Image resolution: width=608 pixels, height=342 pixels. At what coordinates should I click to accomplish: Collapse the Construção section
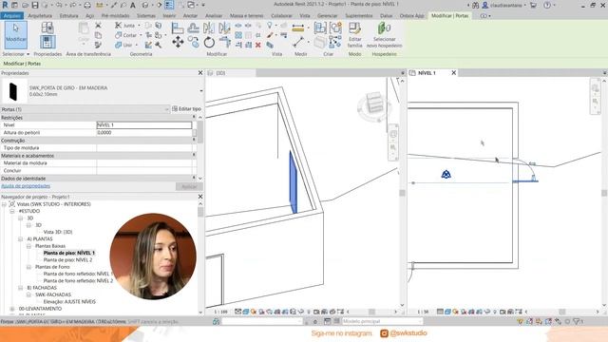click(194, 141)
